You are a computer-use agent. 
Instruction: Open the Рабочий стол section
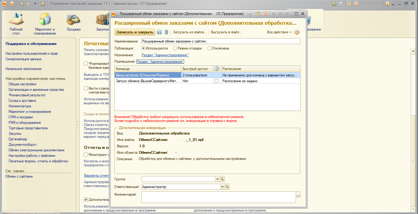(16, 24)
